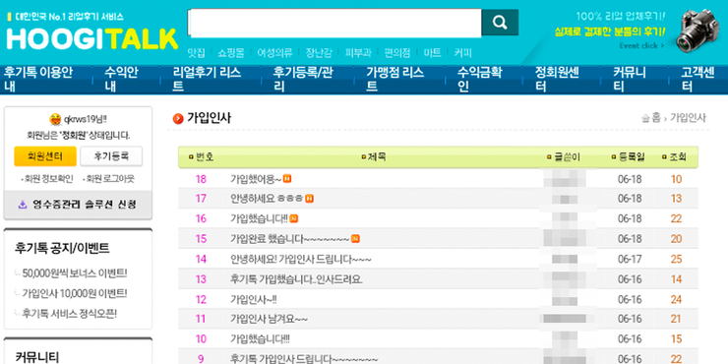
Task: Click the red arrow icon beside 가입인사 heading
Action: click(x=178, y=119)
